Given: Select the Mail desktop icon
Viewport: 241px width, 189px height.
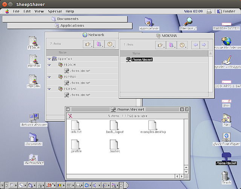Looking at the screenshot, I should click(x=227, y=120).
